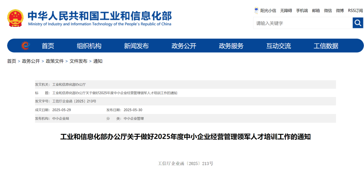This screenshot has height=172, width=364.
Task: Click the 请输入关键字 search field
Action: pyautogui.click(x=303, y=23)
